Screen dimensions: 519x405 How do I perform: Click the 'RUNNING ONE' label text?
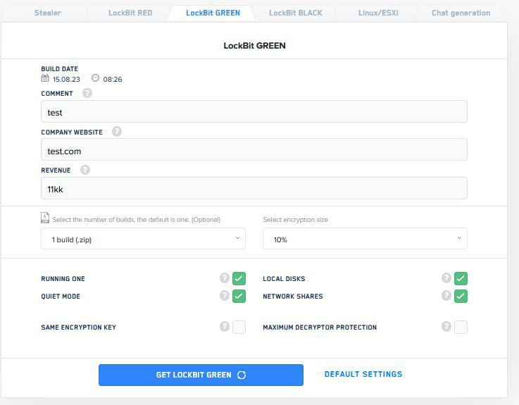[x=63, y=279]
